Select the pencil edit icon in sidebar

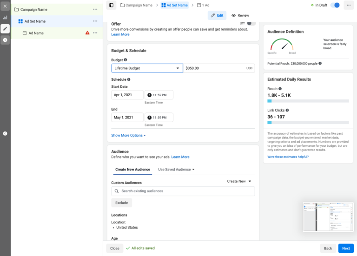pyautogui.click(x=5, y=28)
